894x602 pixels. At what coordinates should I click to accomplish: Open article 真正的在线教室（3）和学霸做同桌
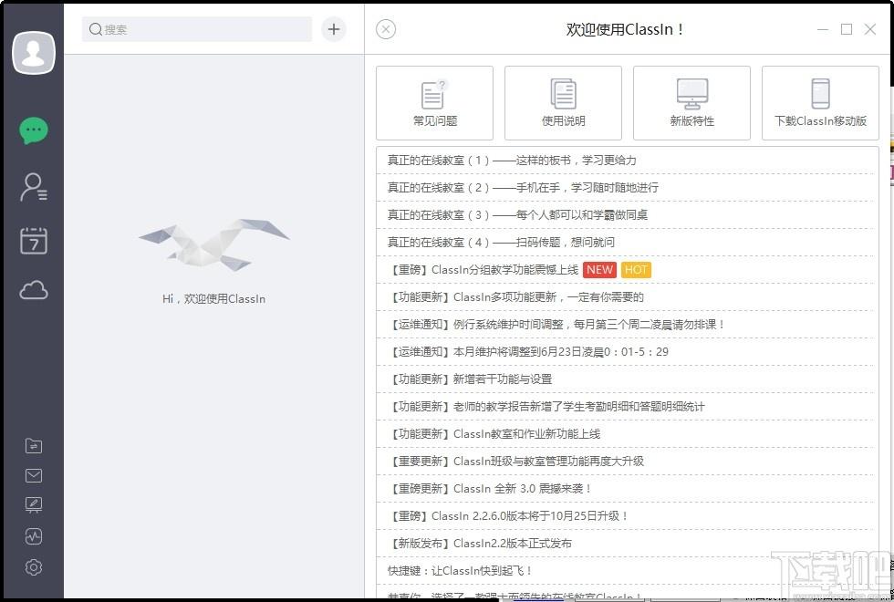tap(627, 215)
